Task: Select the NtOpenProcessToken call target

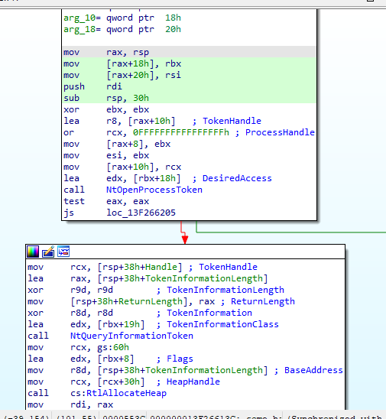Action: [x=154, y=190]
